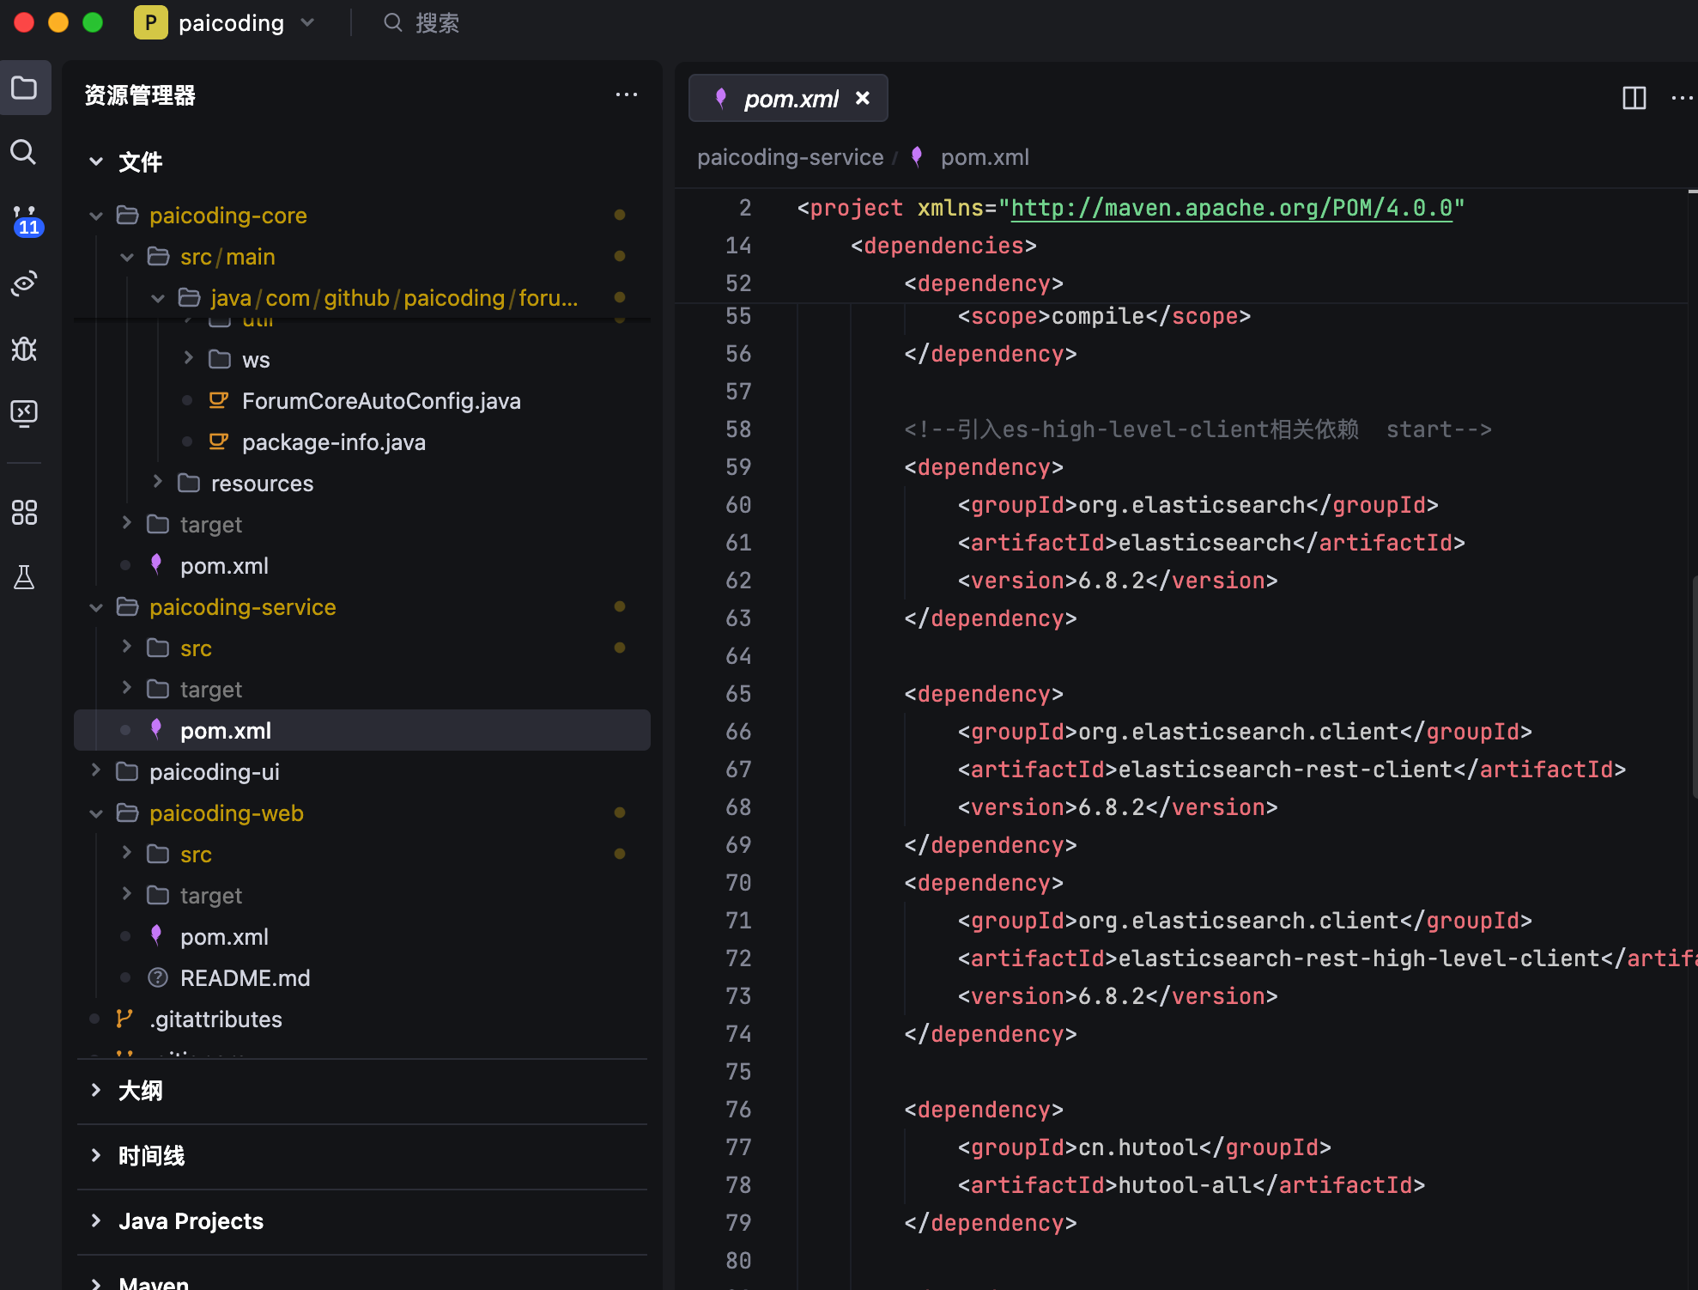Expand the 大纲 outline section
The height and width of the screenshot is (1290, 1698).
click(141, 1091)
